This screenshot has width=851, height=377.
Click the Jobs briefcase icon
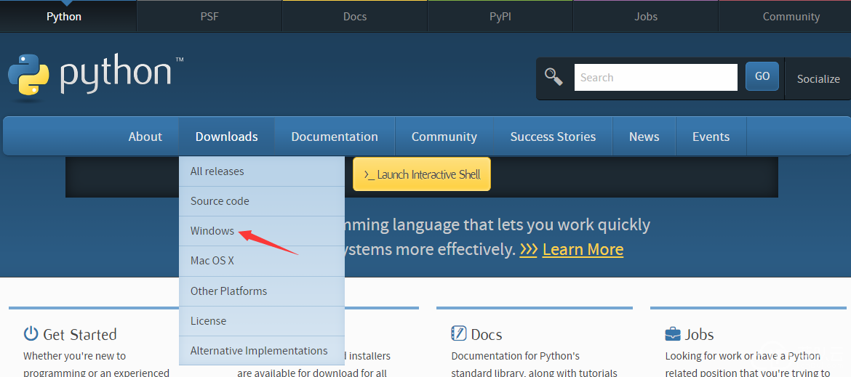pos(673,334)
